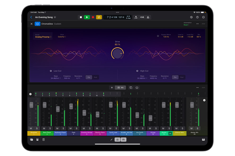Select the Mix view tab
235x156 pixels.
pos(120,88)
